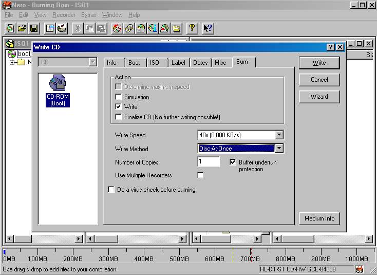Click the Eject CD icon
Image resolution: width=377 pixels, height=275 pixels.
click(164, 28)
